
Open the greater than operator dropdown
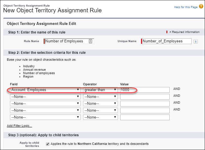point(101,90)
